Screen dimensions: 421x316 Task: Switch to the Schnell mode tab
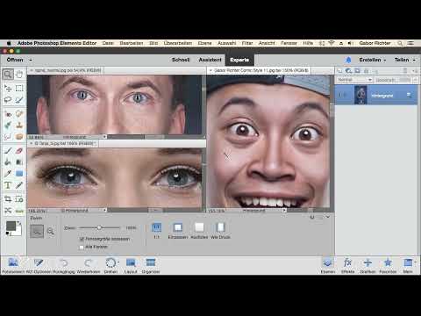point(181,60)
